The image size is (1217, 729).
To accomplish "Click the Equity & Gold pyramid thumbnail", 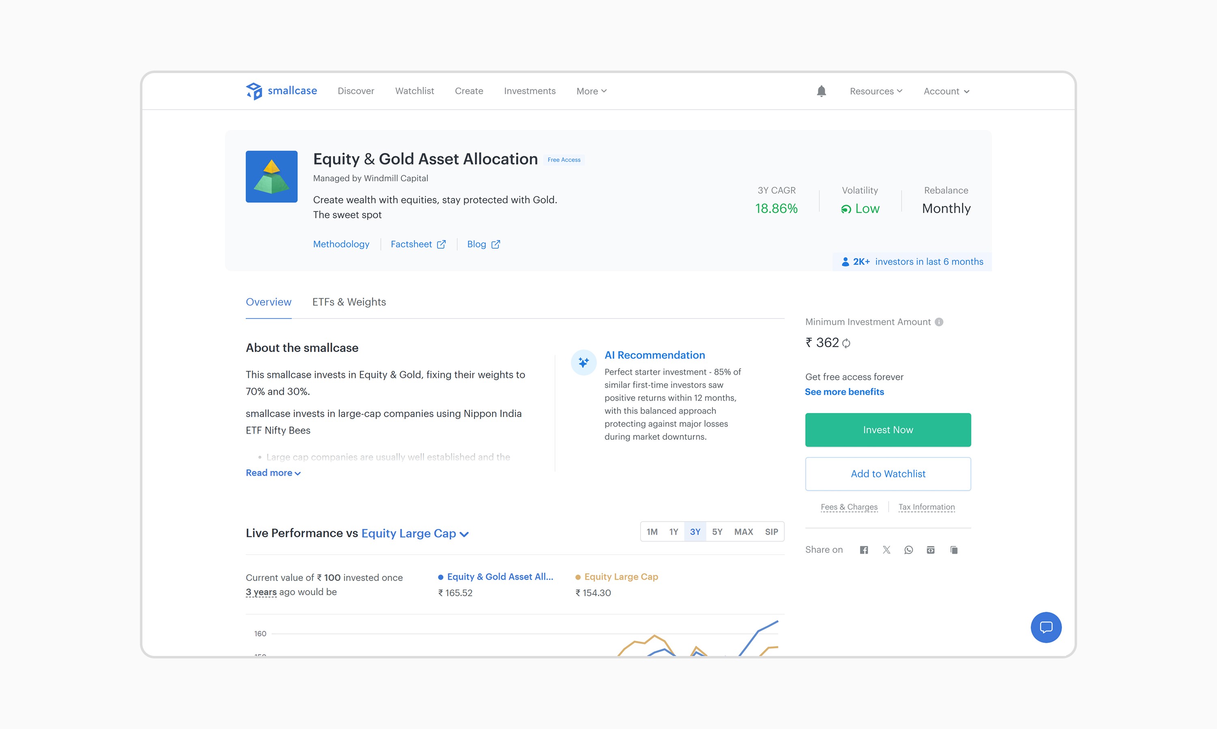I will (x=271, y=176).
